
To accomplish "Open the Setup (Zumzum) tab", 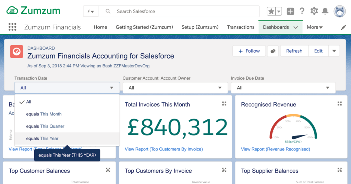I will pos(200,27).
